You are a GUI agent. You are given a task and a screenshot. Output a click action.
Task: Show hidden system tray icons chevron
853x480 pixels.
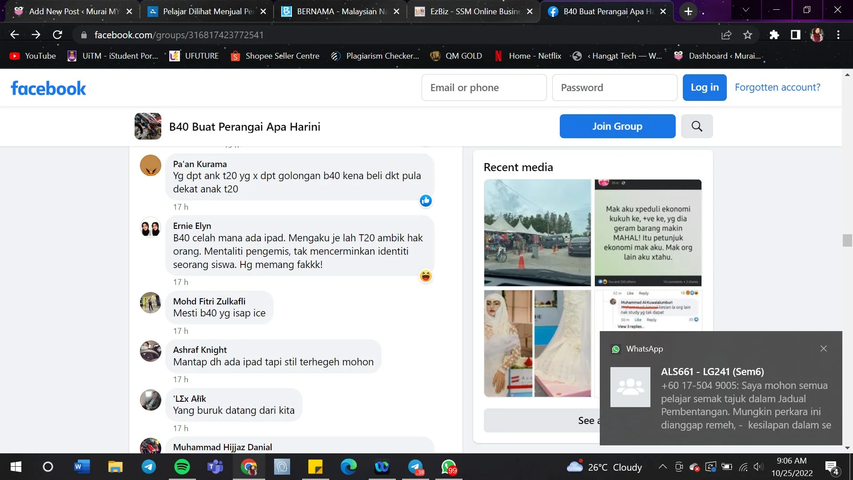662,467
